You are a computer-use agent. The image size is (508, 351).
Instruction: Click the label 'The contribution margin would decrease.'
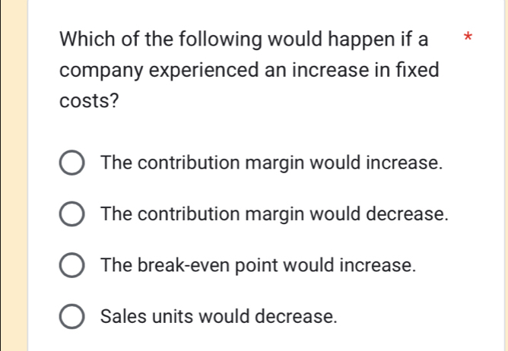click(274, 214)
